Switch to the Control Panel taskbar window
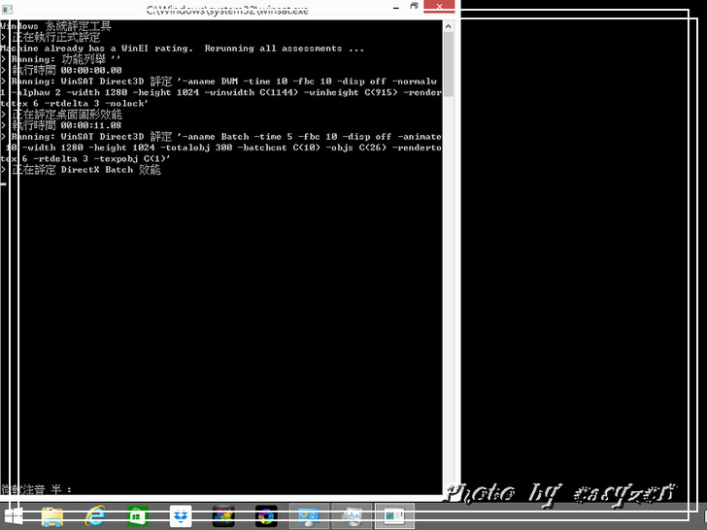 (309, 516)
